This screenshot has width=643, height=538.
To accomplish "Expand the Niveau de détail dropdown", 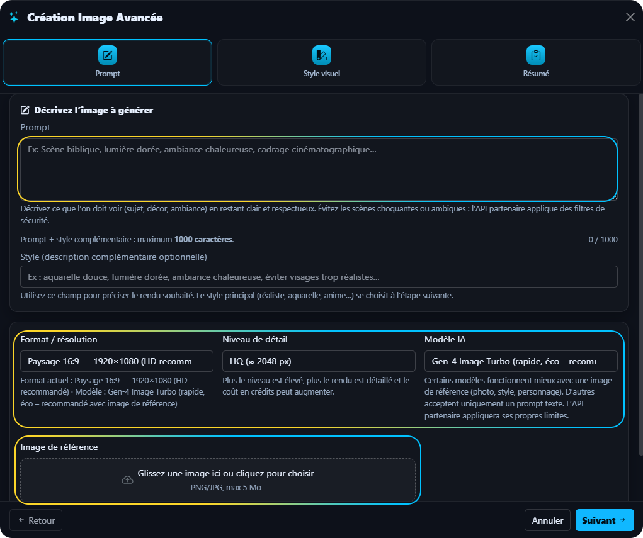I will coord(319,361).
